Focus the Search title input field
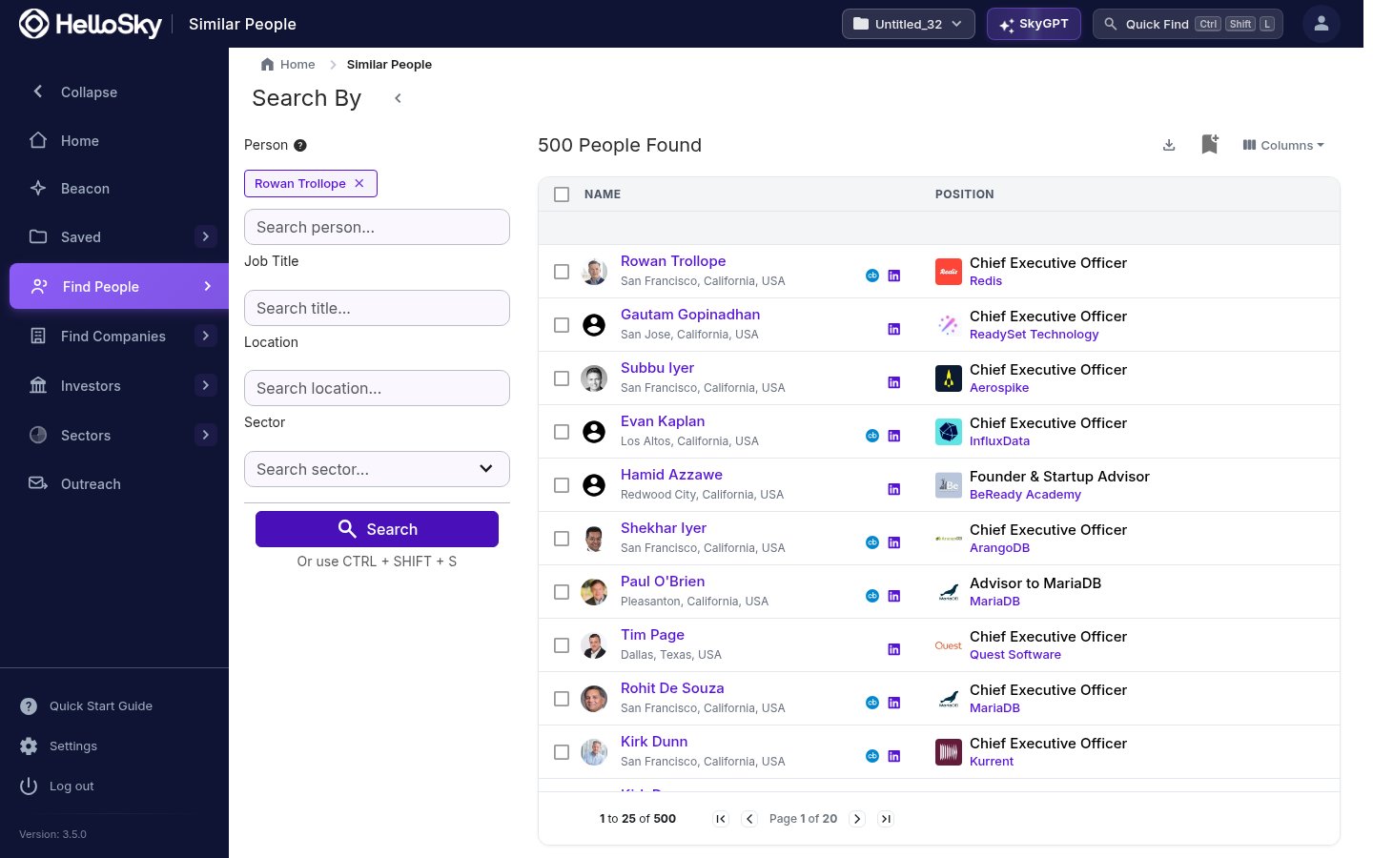1373x858 pixels. pyautogui.click(x=377, y=308)
